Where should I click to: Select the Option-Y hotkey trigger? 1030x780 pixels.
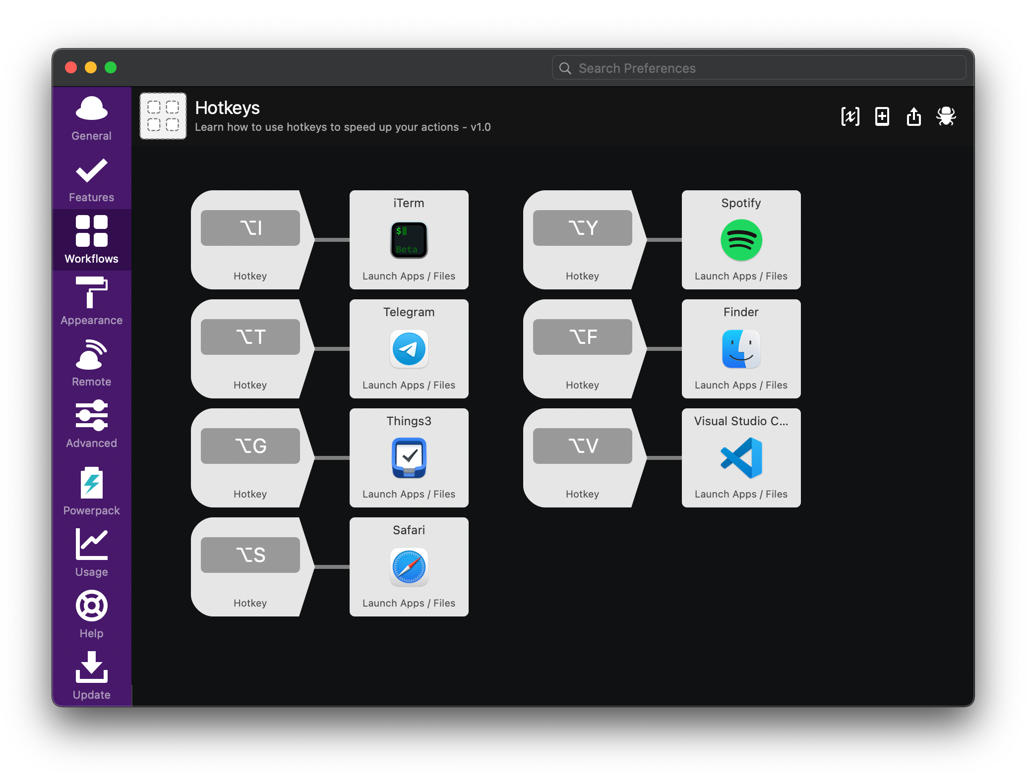coord(582,240)
